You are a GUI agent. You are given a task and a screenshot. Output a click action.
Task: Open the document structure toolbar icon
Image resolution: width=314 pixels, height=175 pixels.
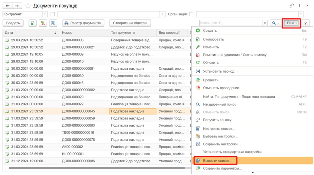tap(53, 23)
